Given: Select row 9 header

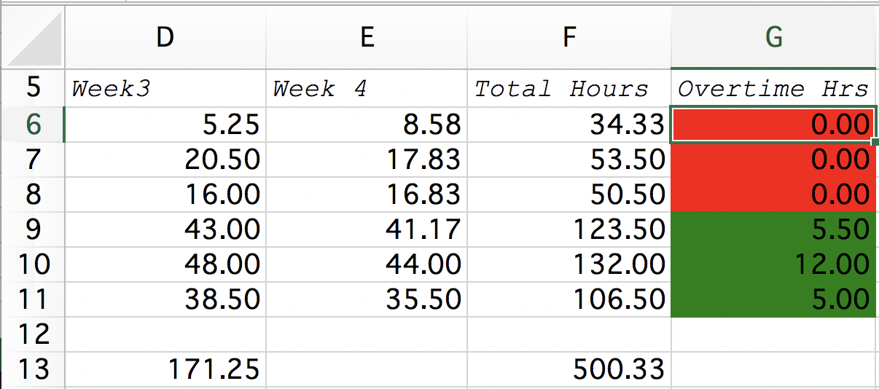Looking at the screenshot, I should point(32,229).
